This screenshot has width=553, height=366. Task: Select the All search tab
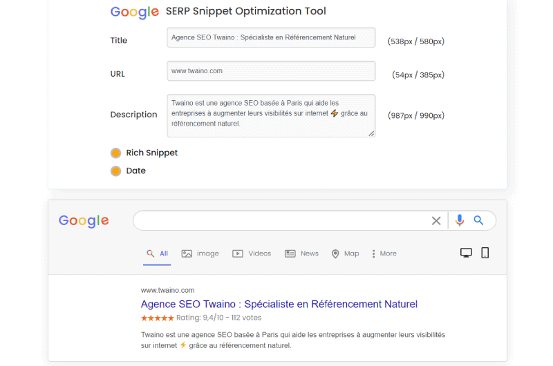[x=157, y=253]
